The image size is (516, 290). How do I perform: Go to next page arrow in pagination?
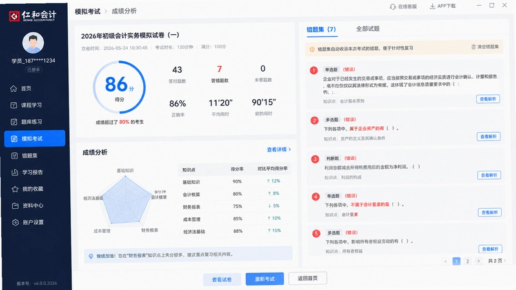pyautogui.click(x=479, y=261)
